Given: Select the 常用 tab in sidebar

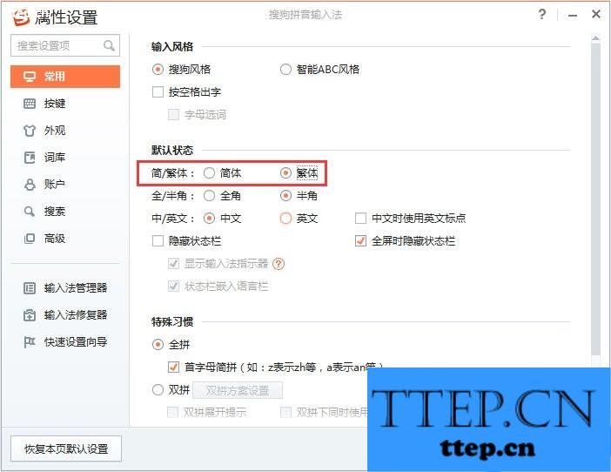Looking at the screenshot, I should tap(65, 77).
